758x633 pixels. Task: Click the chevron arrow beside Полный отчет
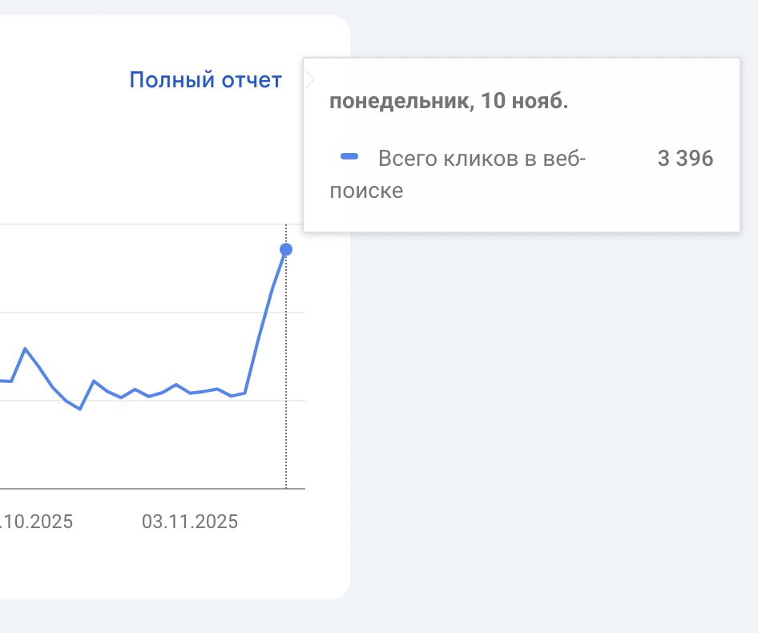pyautogui.click(x=311, y=80)
